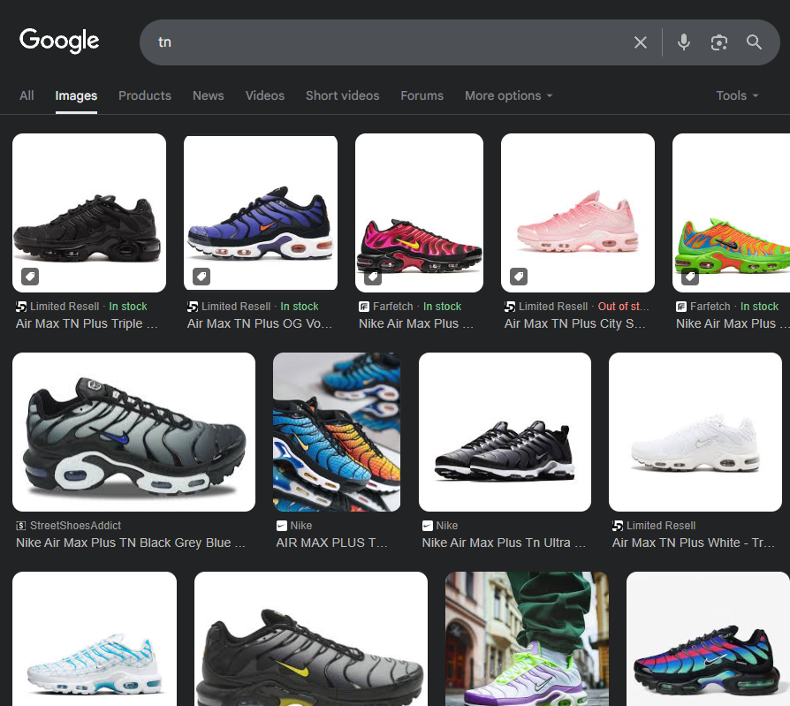
Task: Click 'In stock' under black Triple sneaker
Action: 128,307
